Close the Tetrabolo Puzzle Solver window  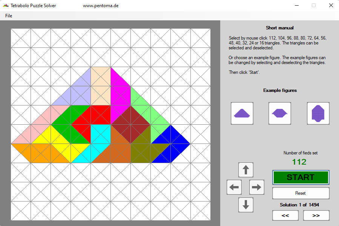(331, 5)
